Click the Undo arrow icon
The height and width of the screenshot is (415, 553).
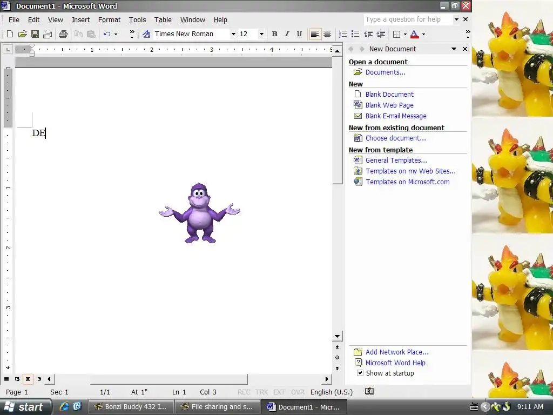(107, 34)
